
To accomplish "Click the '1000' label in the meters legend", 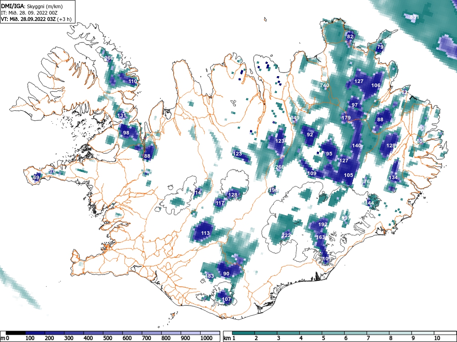I will point(207,338).
